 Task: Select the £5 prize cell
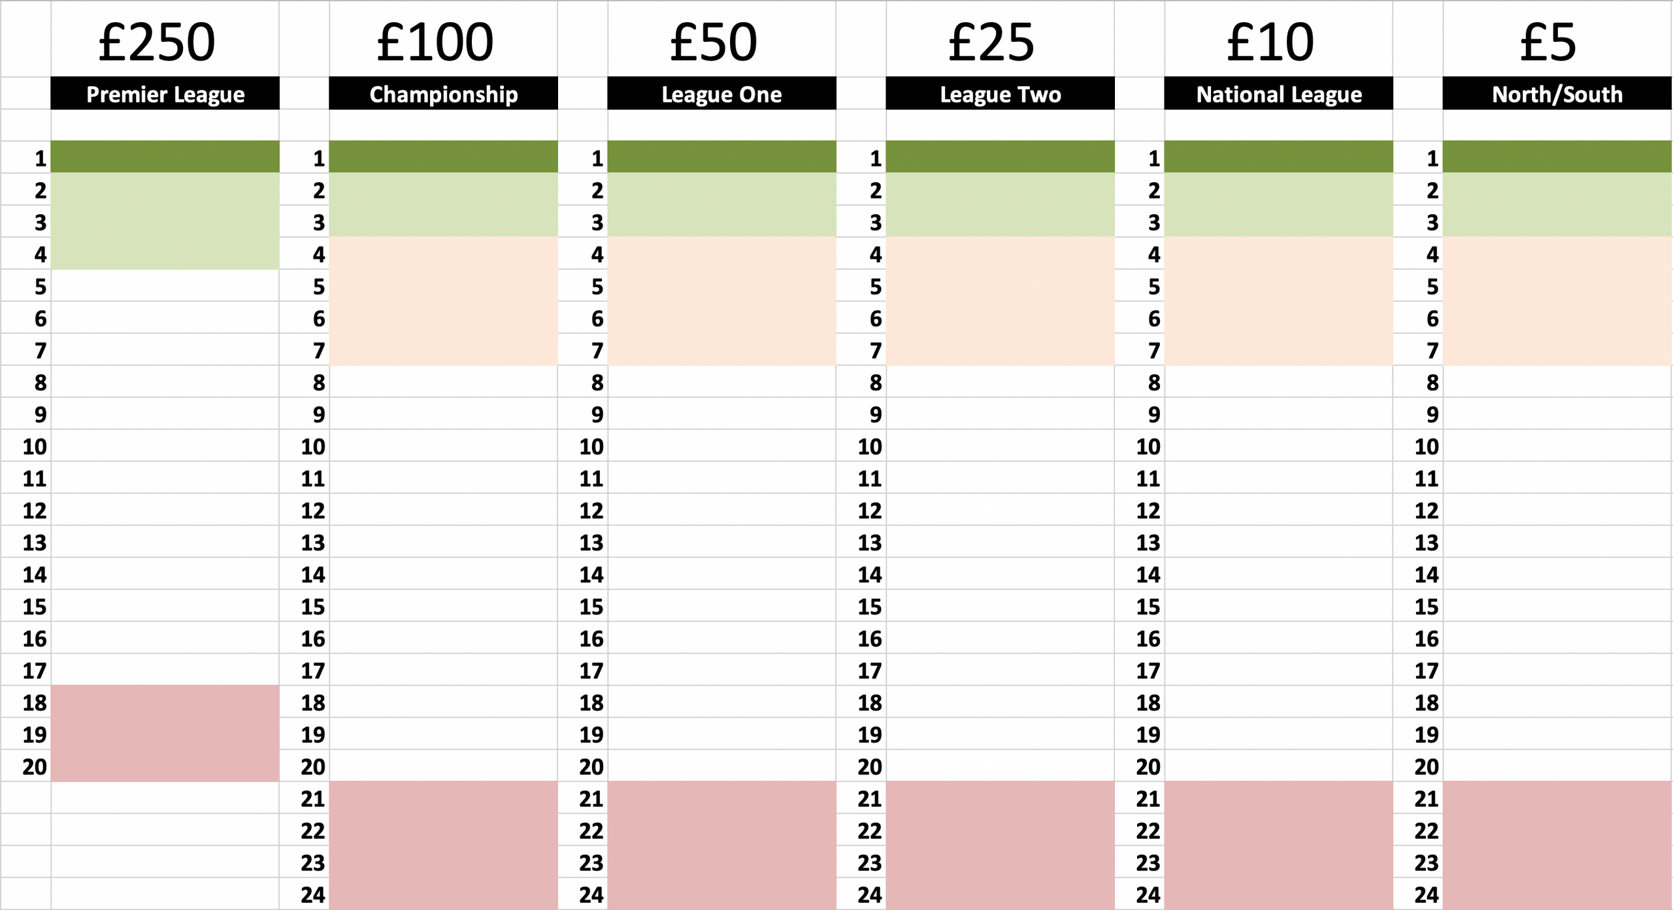pos(1557,39)
